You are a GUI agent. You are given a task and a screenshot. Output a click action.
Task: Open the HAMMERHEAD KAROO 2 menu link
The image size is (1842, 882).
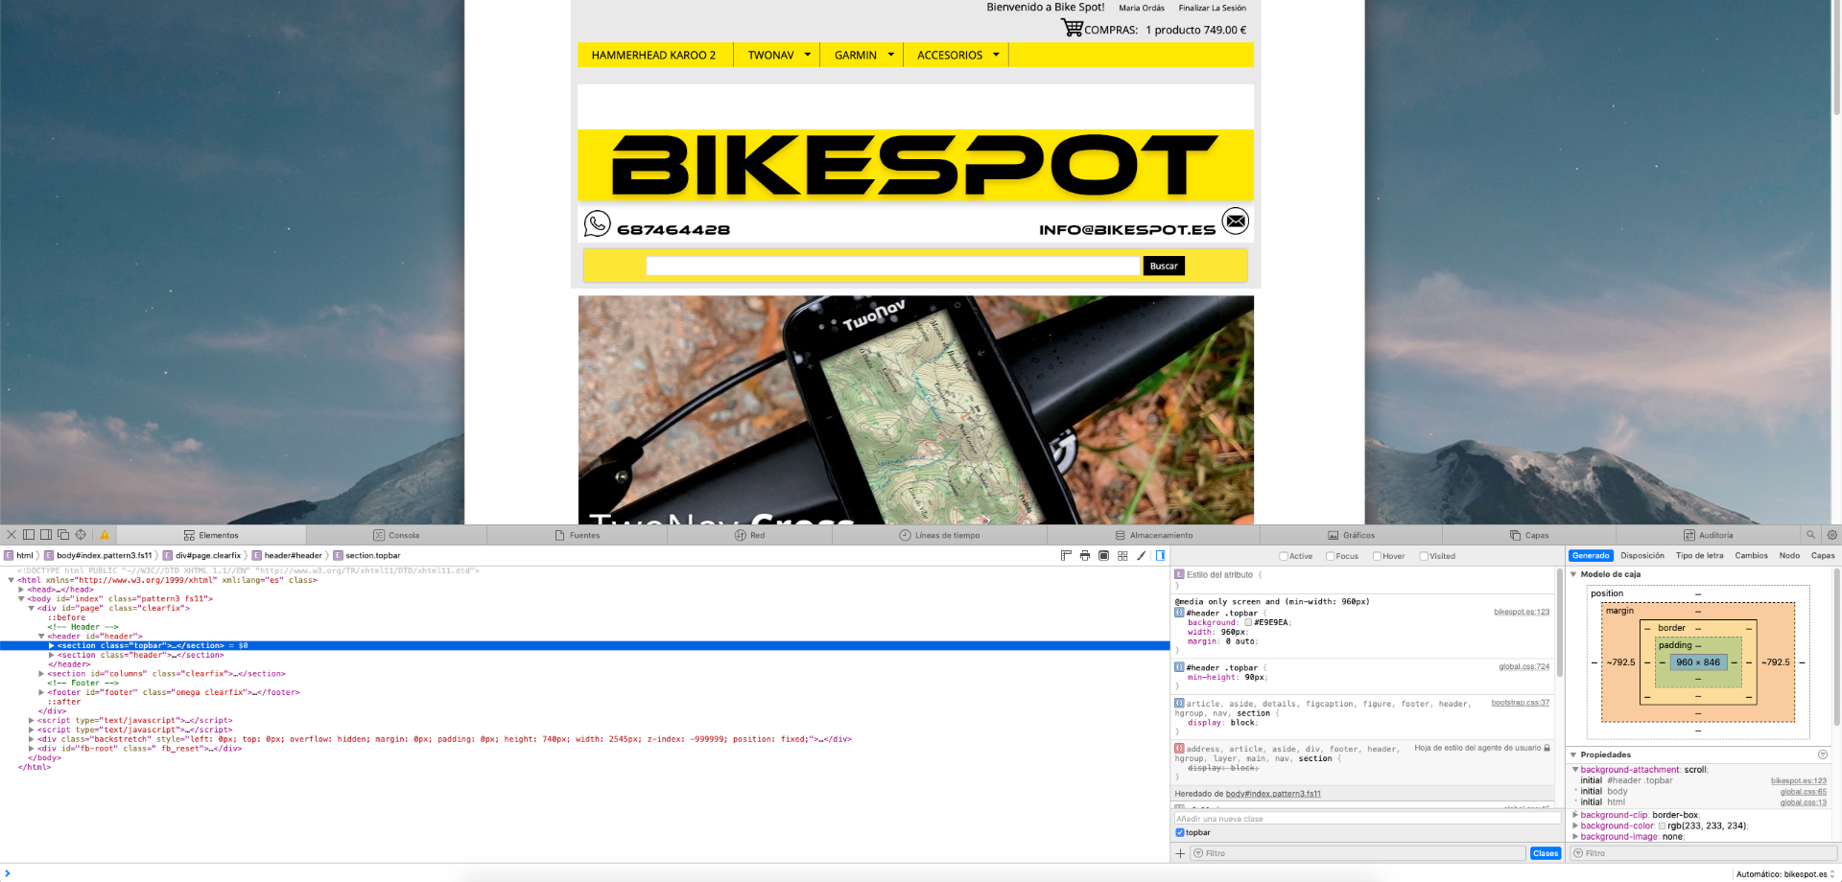(654, 56)
